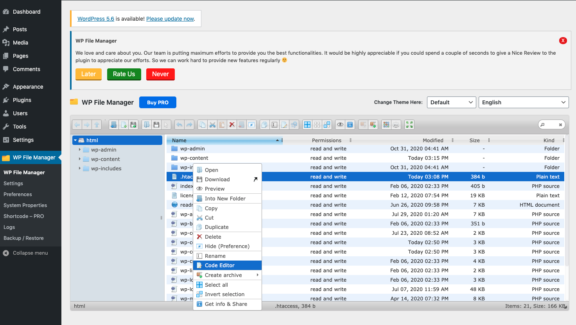576x325 pixels.
Task: Clear the search with its x icon
Action: [x=560, y=125]
